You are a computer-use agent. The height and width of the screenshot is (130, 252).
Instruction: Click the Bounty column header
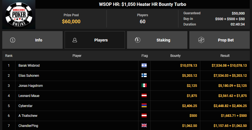tap(175, 56)
